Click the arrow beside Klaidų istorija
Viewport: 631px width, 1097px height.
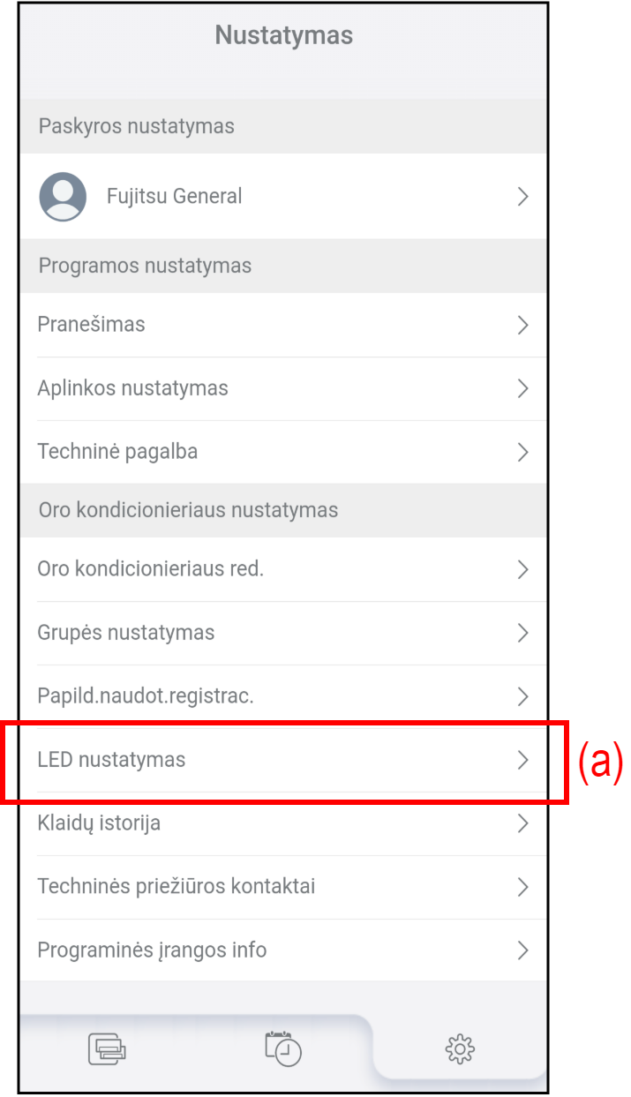pos(522,823)
